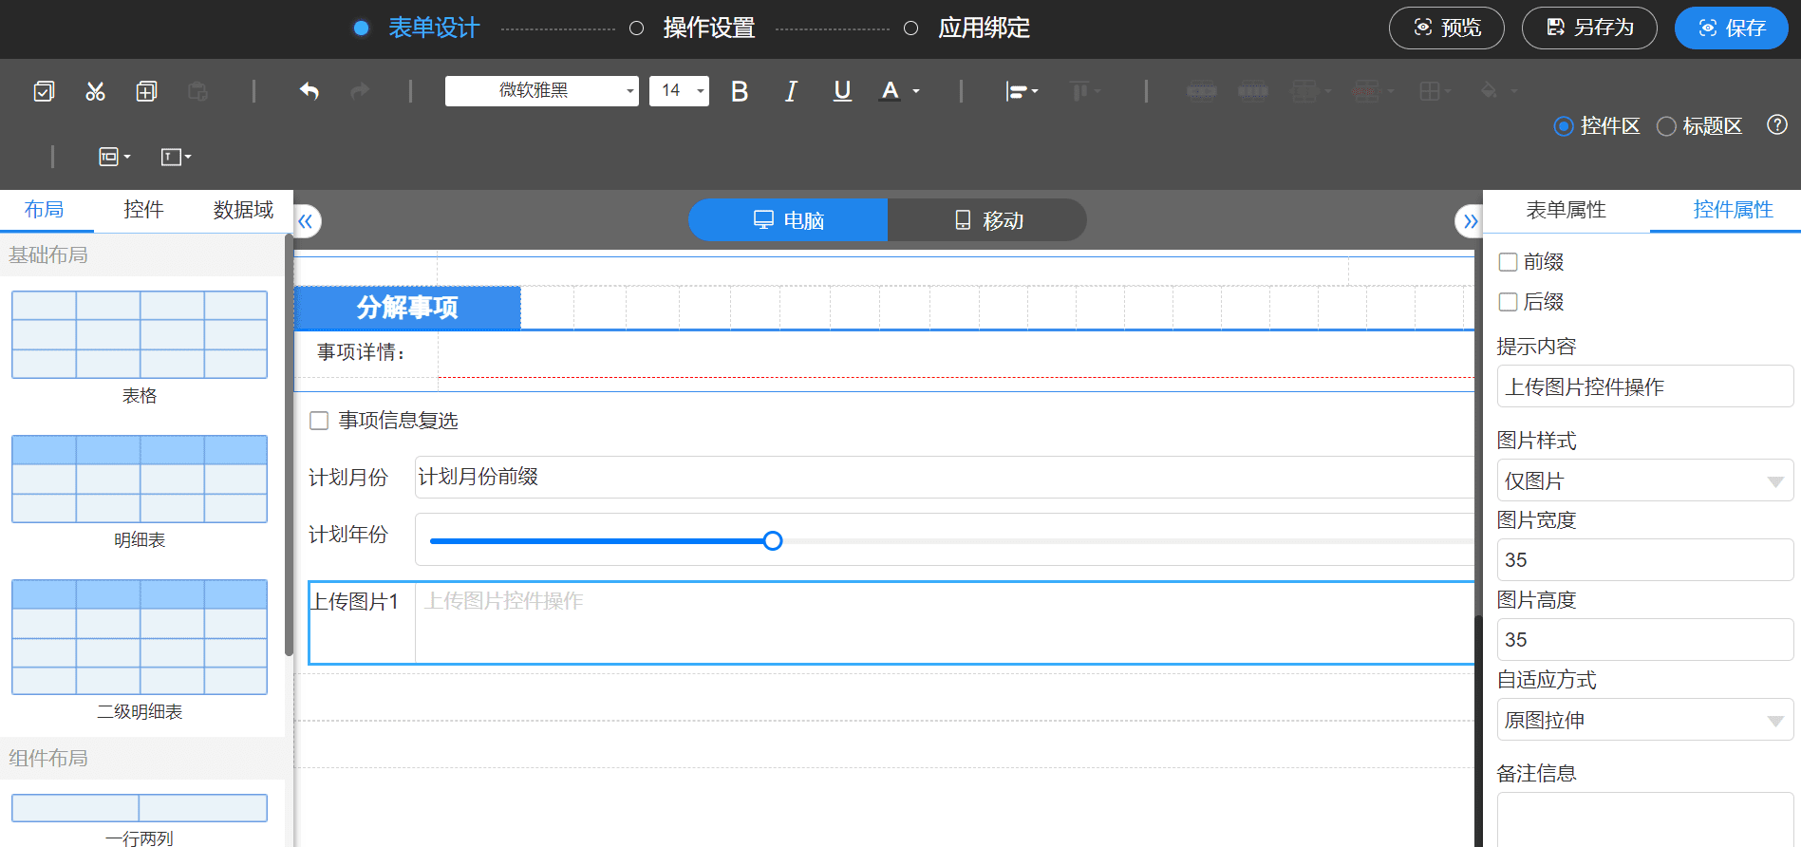
Task: Click the greyed cell border grid icon
Action: click(1430, 91)
